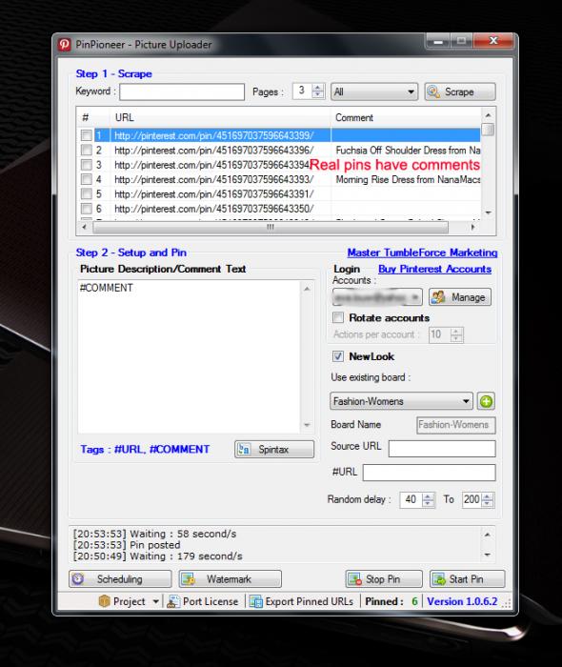
Task: Click the Pinned: 6 counter
Action: [x=391, y=601]
